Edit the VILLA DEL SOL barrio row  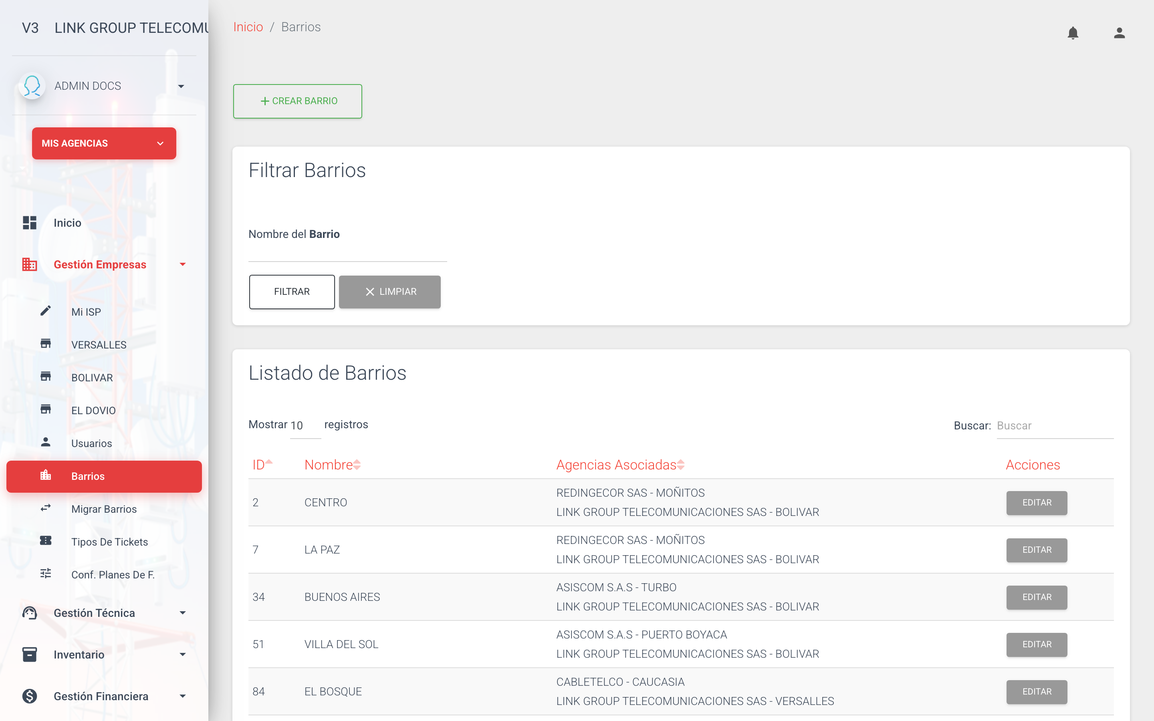1037,644
